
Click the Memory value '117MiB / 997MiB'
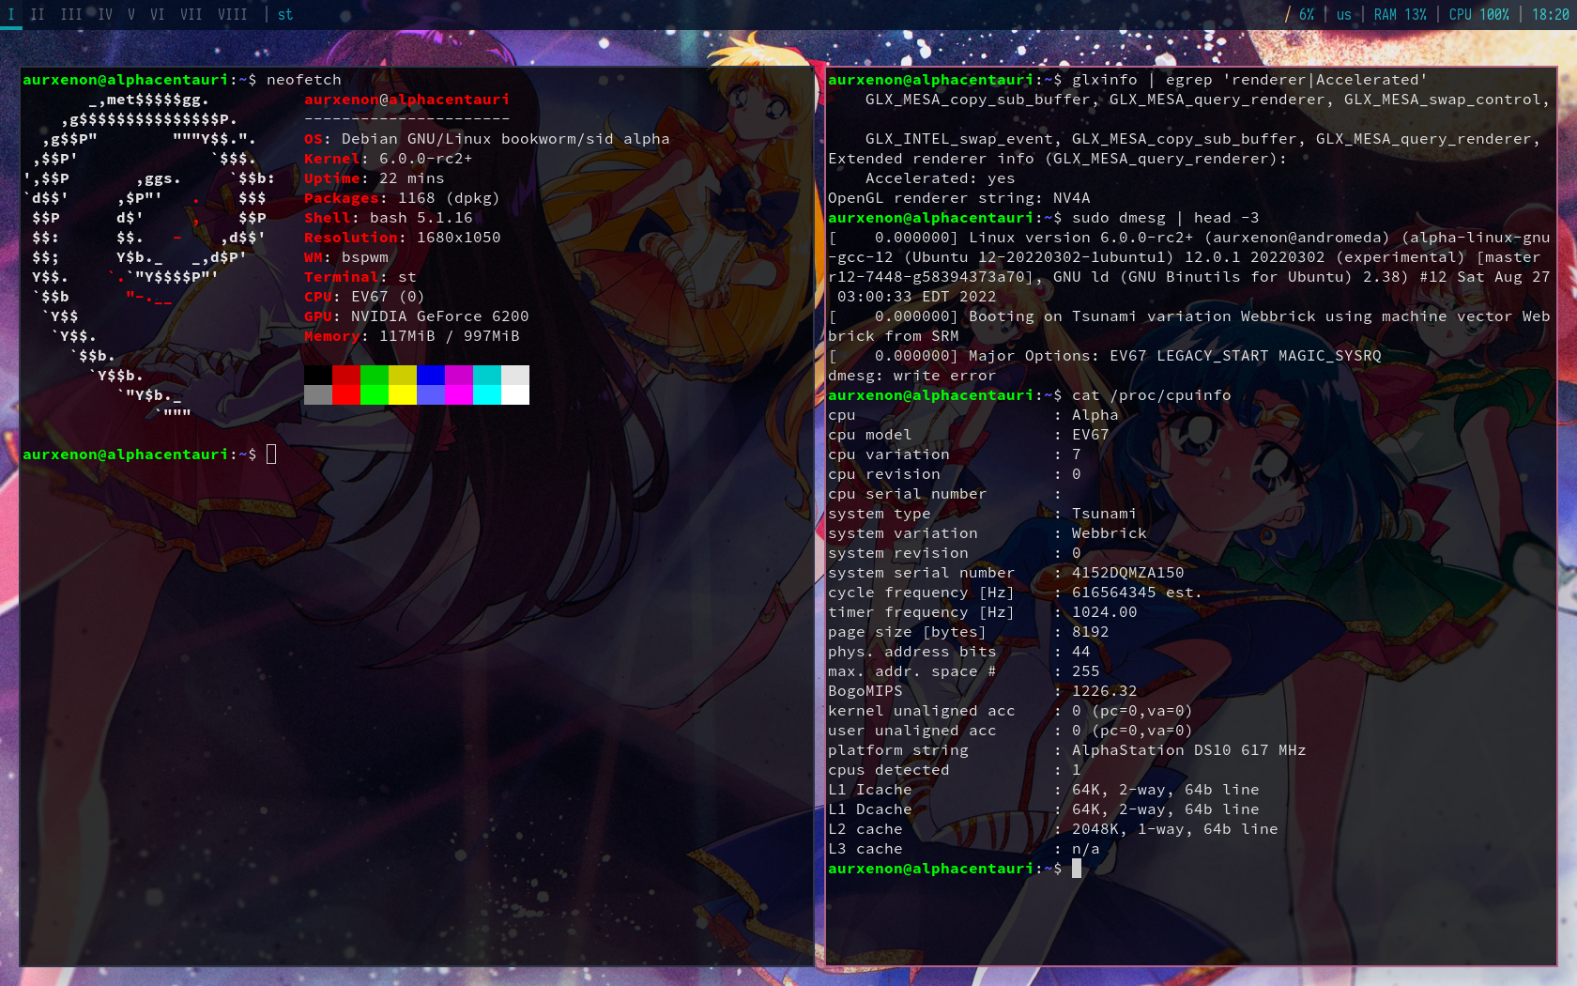click(x=450, y=336)
